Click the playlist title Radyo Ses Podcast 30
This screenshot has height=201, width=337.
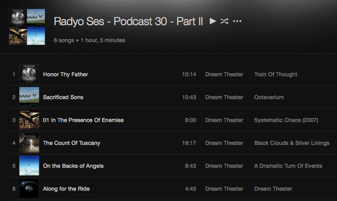[129, 21]
